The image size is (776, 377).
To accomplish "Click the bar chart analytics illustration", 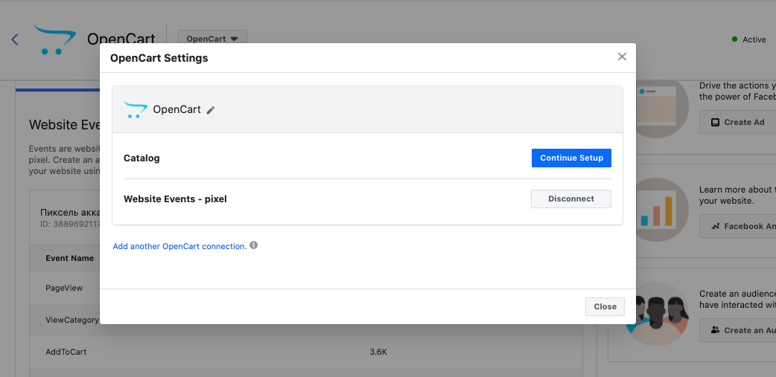I will pyautogui.click(x=658, y=210).
